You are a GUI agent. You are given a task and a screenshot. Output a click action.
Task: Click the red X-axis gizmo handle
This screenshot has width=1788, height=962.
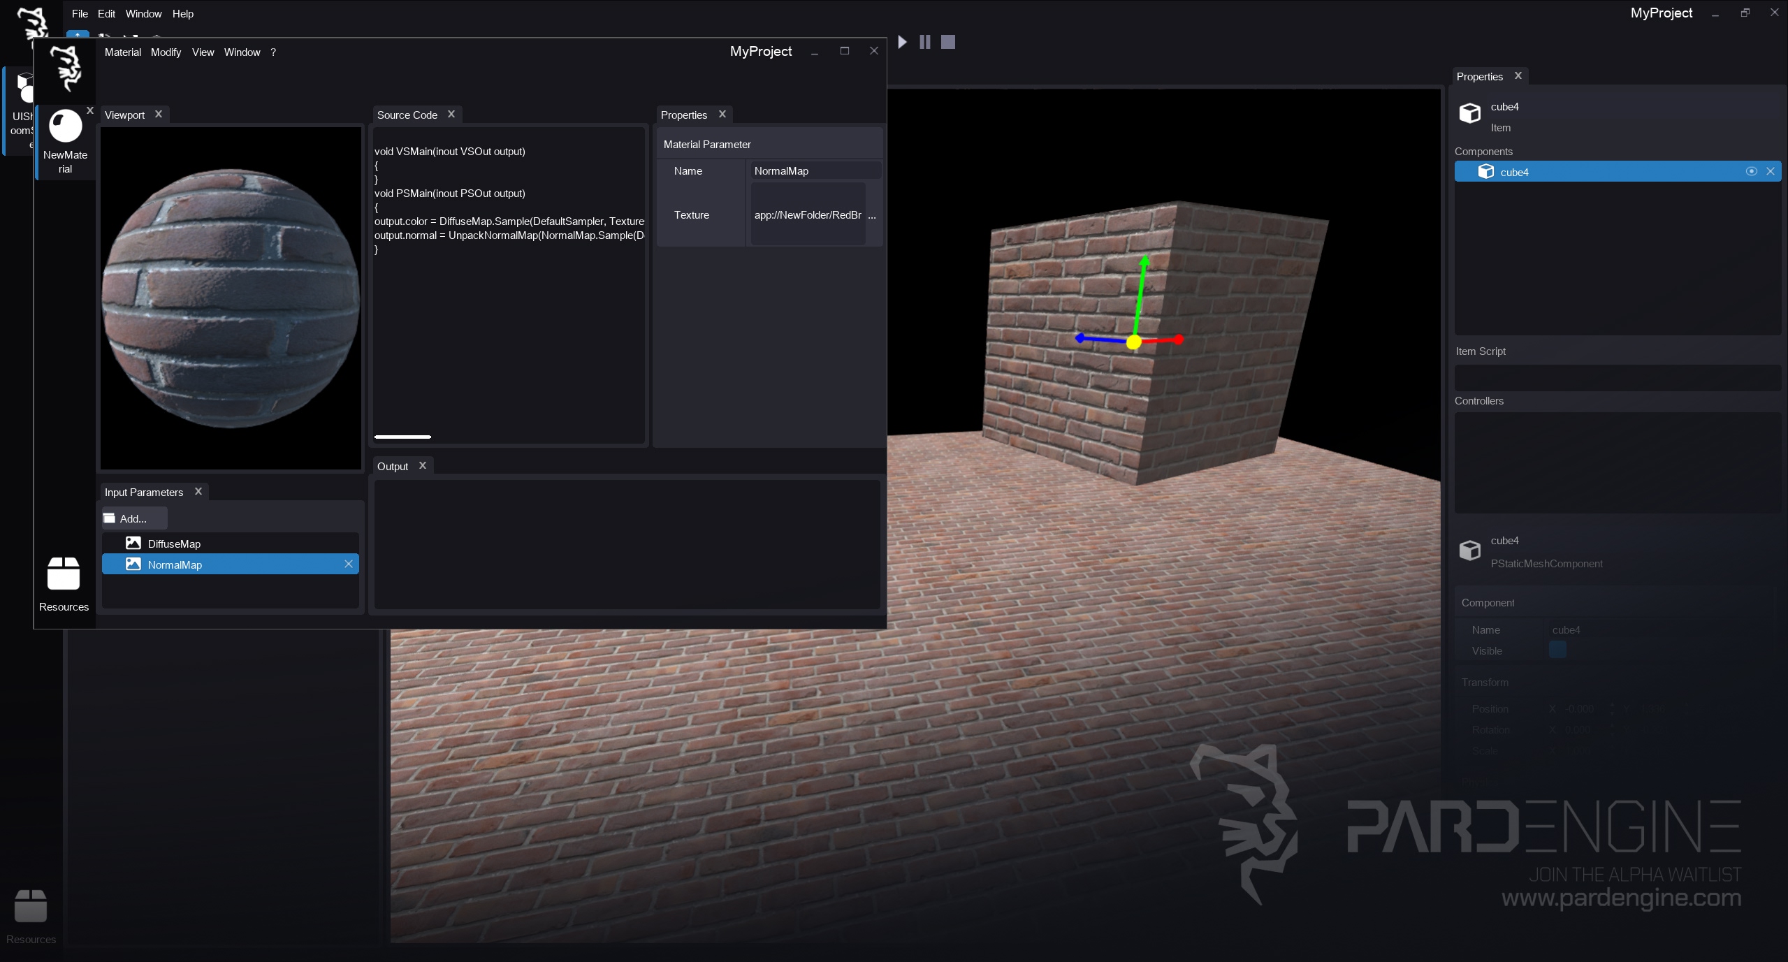pyautogui.click(x=1179, y=340)
